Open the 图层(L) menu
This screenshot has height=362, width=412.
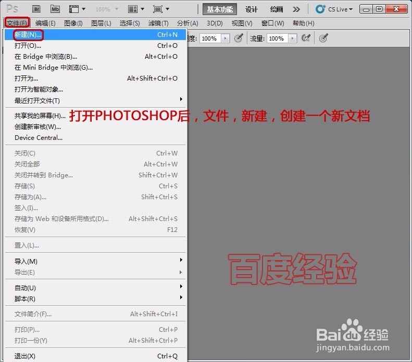[101, 23]
